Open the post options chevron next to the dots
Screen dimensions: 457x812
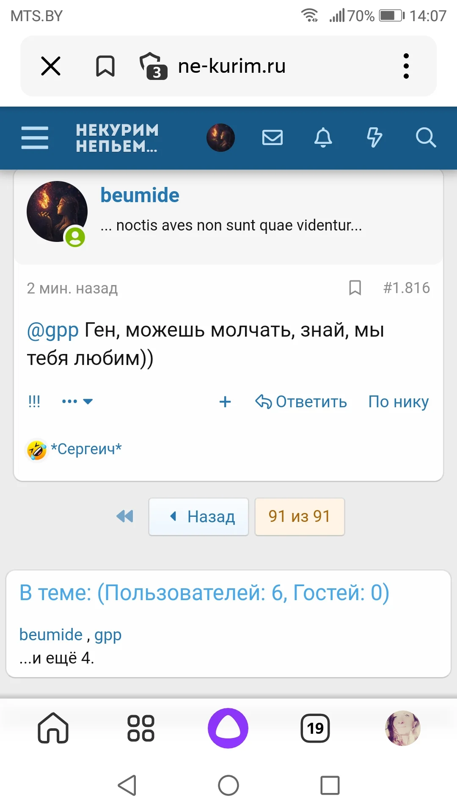click(88, 402)
